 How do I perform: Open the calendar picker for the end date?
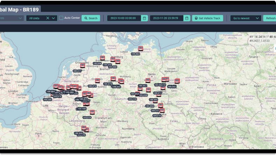[187, 18]
